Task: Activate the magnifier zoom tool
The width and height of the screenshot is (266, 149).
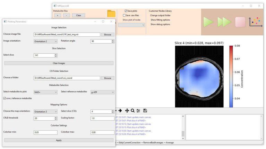Action: [x=133, y=111]
